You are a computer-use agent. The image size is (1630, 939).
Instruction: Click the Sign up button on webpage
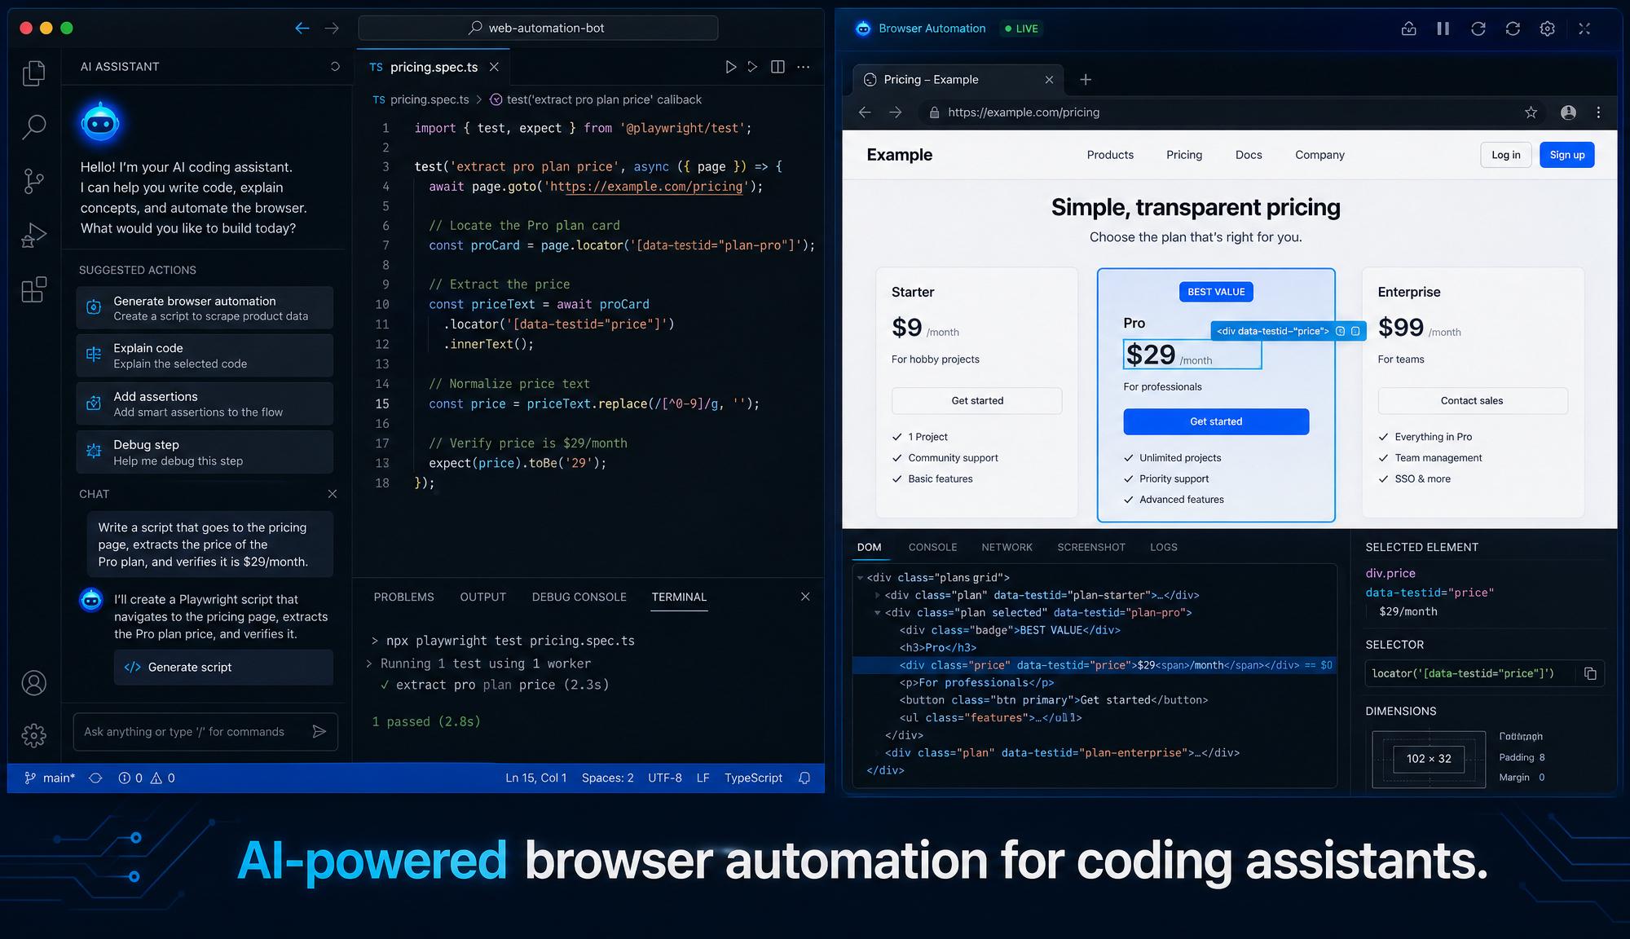pos(1566,155)
